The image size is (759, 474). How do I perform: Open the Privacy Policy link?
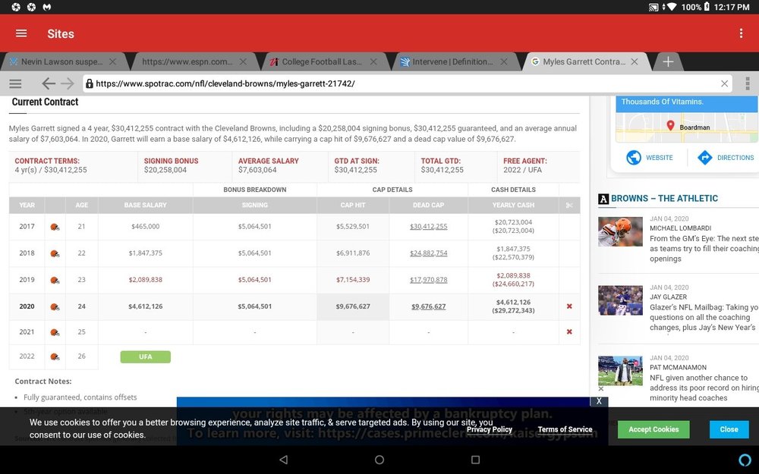(489, 429)
